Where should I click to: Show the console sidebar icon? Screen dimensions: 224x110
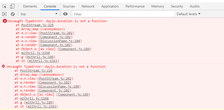click(x=4, y=14)
